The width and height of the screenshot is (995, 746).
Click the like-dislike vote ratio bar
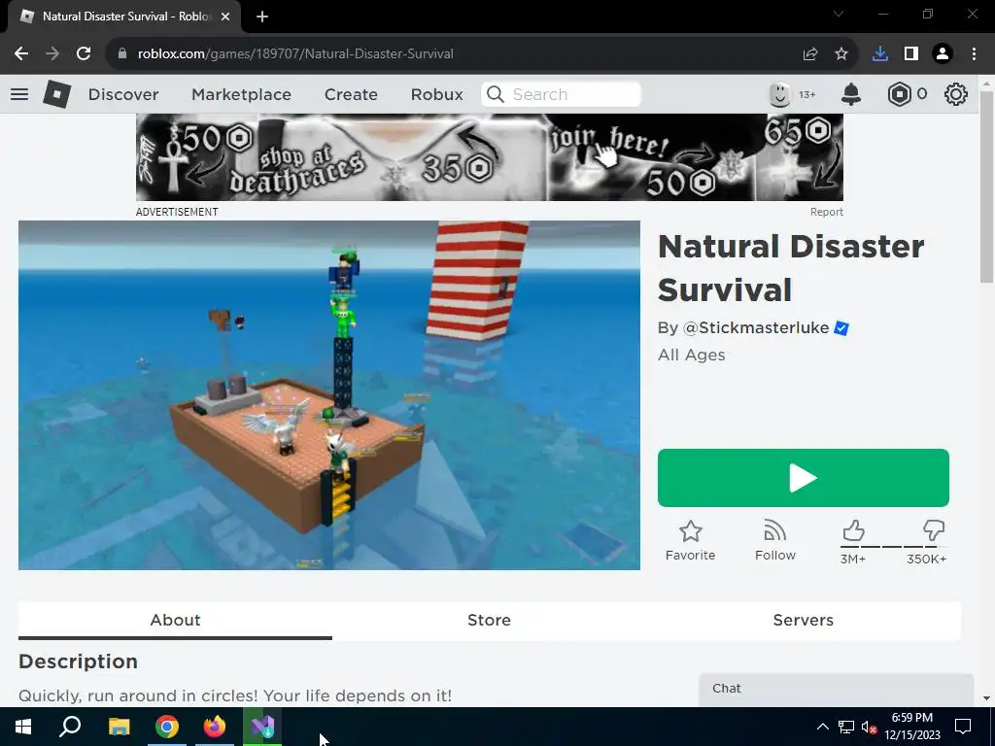894,546
